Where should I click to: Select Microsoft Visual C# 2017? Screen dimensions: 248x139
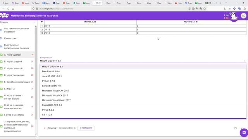pyautogui.click(x=143, y=95)
